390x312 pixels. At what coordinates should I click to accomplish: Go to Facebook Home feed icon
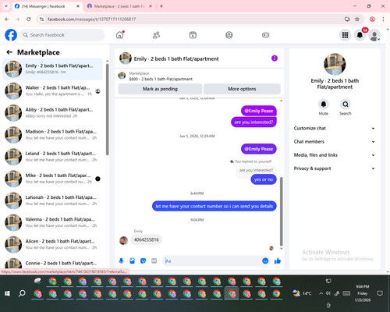point(120,35)
